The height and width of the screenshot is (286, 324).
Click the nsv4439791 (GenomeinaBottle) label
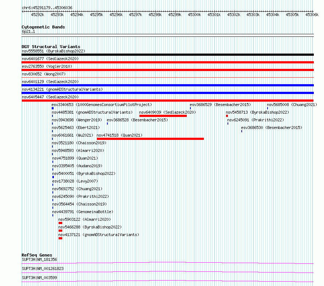[x=83, y=212]
